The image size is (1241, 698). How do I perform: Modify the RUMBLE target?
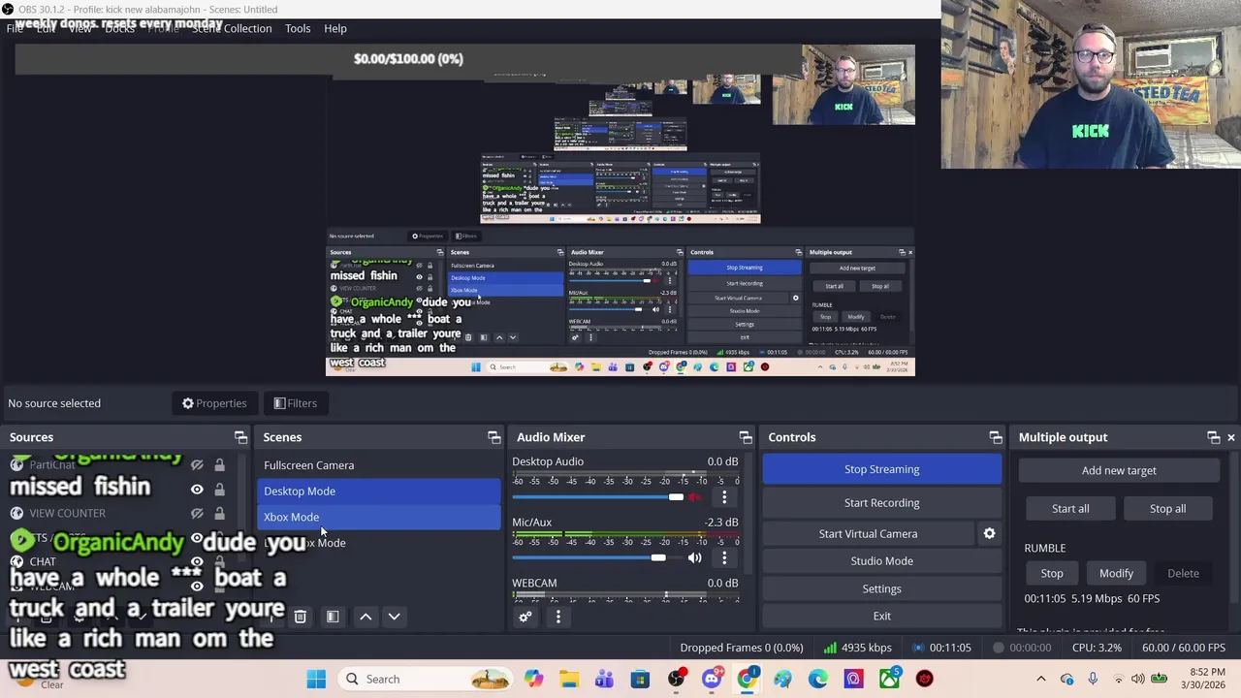[1116, 573]
